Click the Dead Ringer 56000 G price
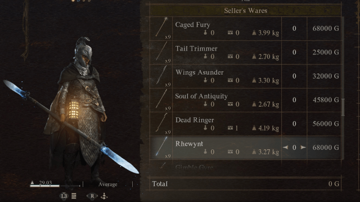The height and width of the screenshot is (202, 360). point(326,123)
